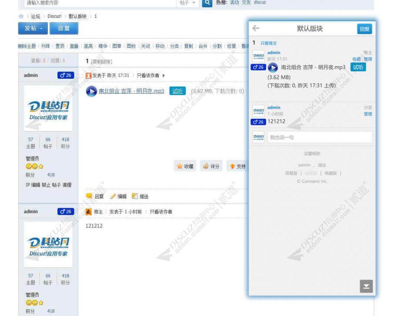396x316 pixels.
Task: Select 升降 moderation option
Action: [x=45, y=46]
